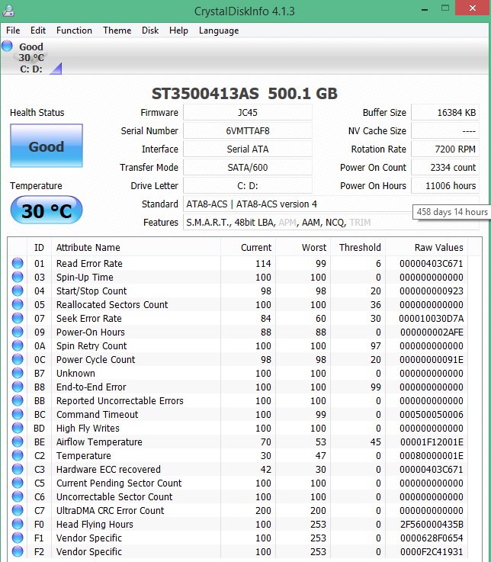Click the status orb for Reallocated Sectors Count
The width and height of the screenshot is (491, 562).
pyautogui.click(x=18, y=304)
